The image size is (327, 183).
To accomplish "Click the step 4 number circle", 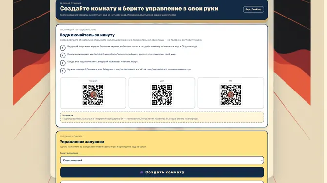I will coord(63,71).
